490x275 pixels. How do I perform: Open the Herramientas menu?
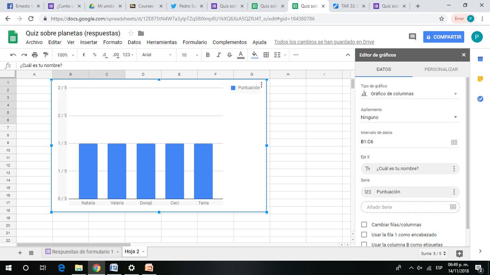tap(162, 42)
